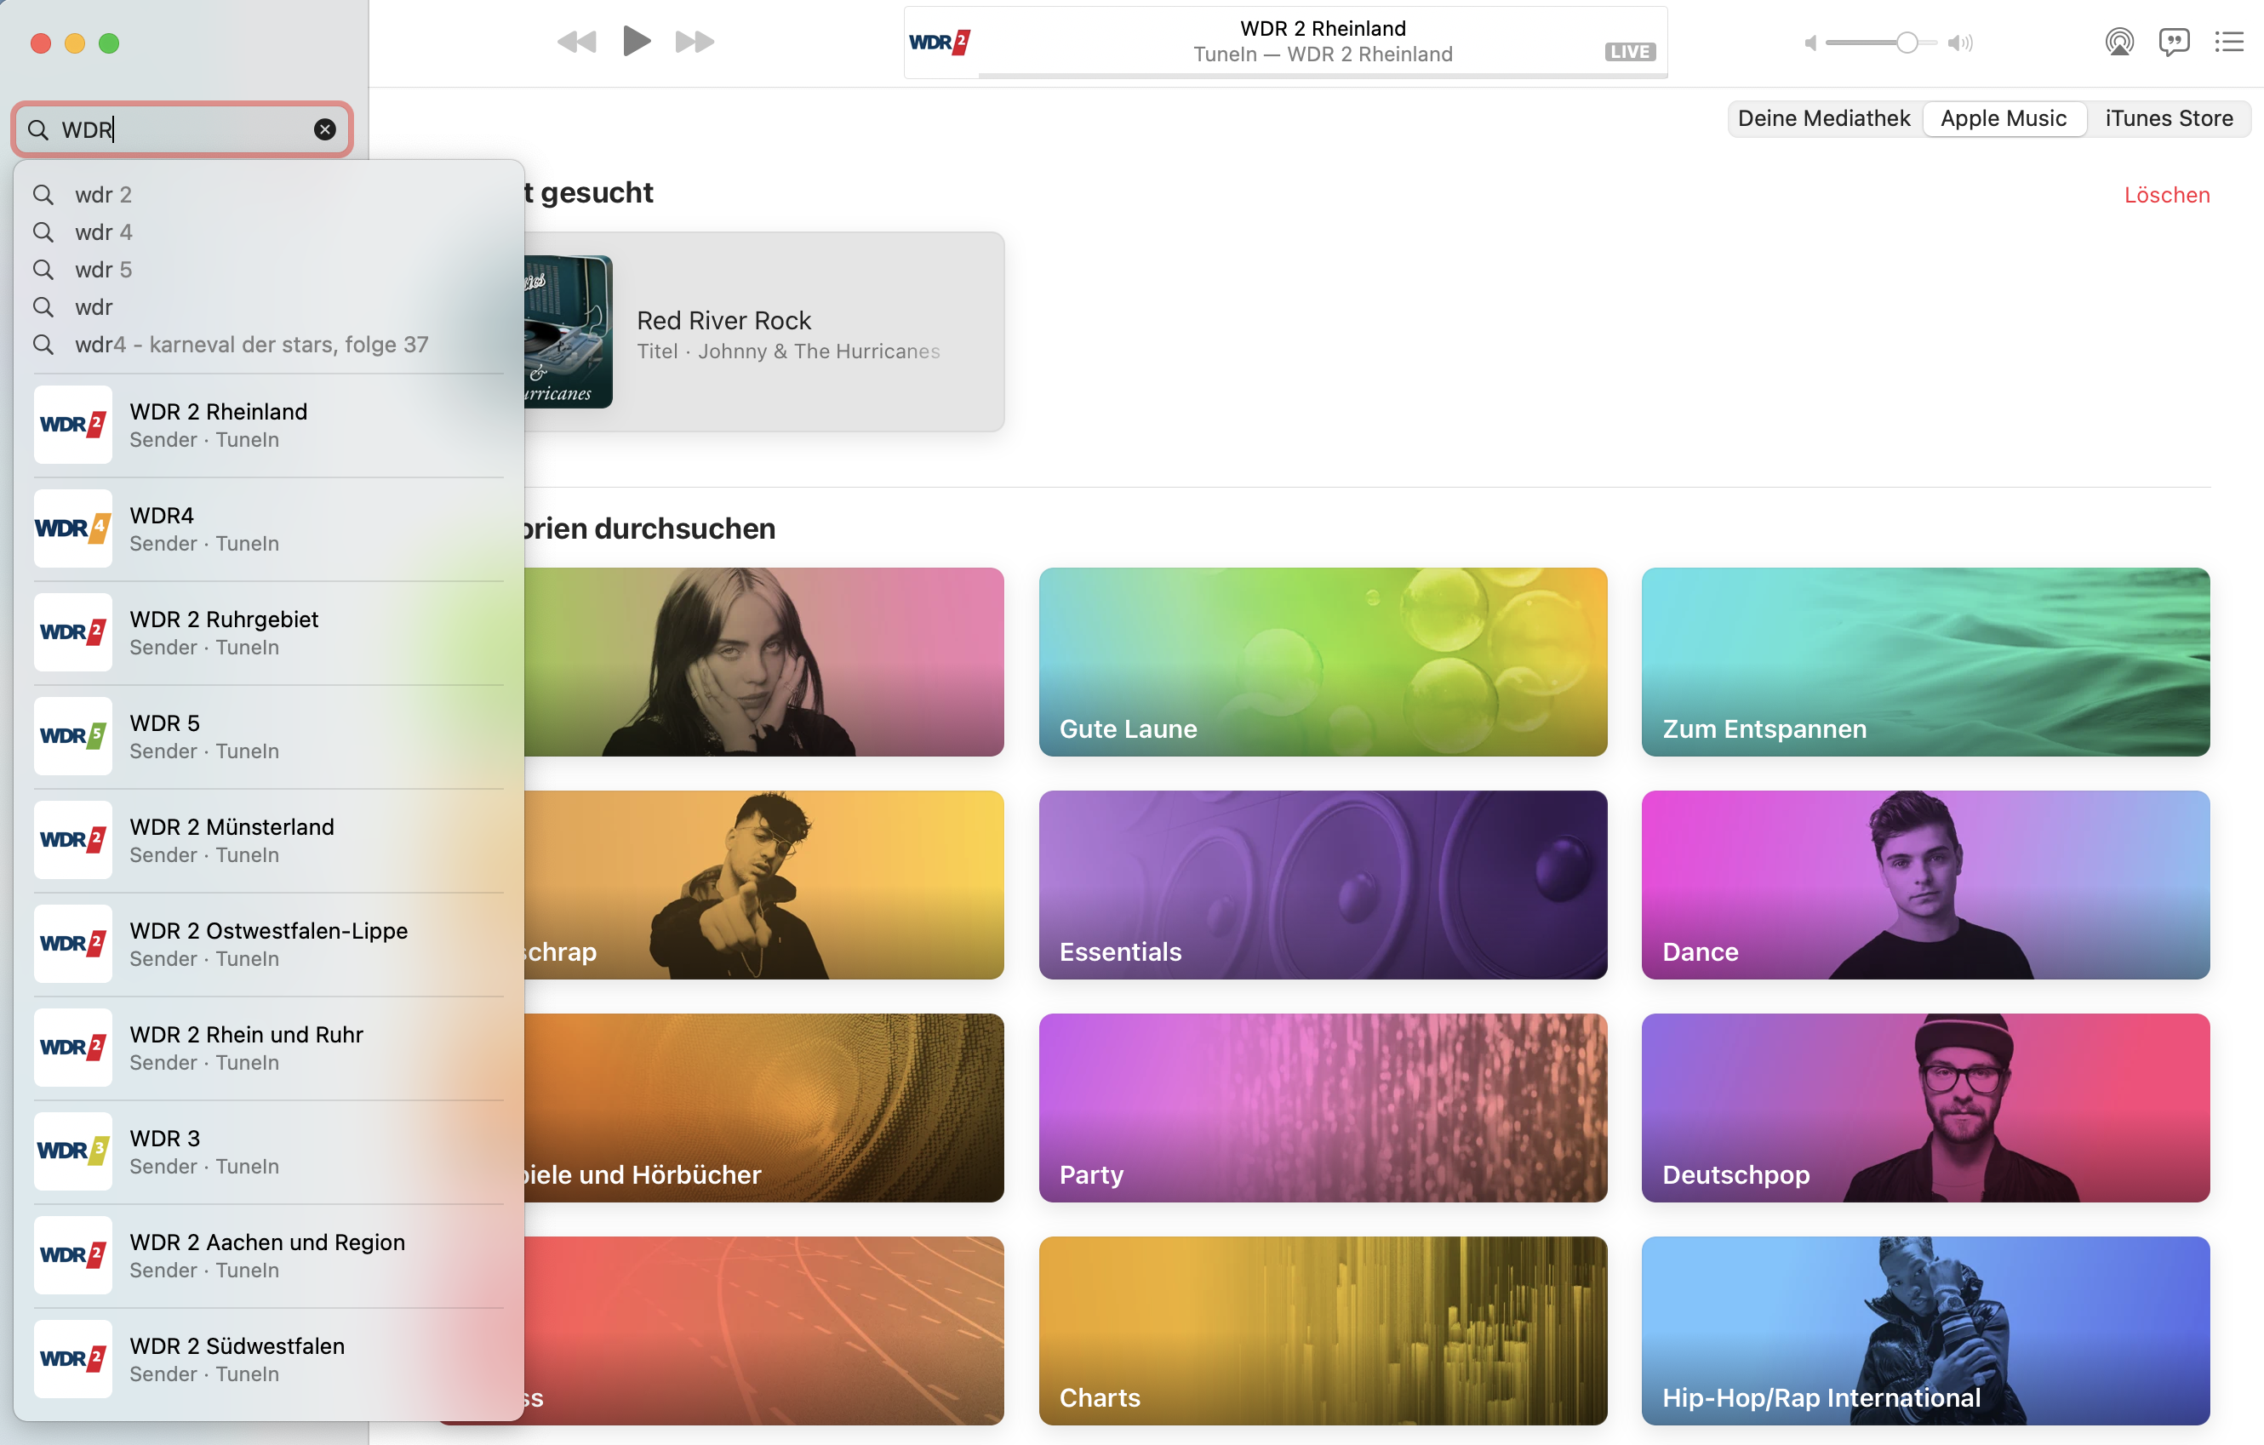Click inside the WDR search field
Image resolution: width=2264 pixels, height=1445 pixels.
pos(183,129)
